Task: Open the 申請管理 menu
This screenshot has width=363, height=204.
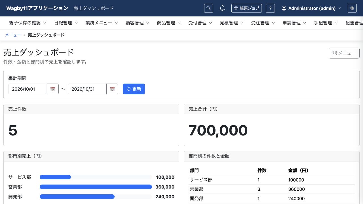Action: [295, 23]
